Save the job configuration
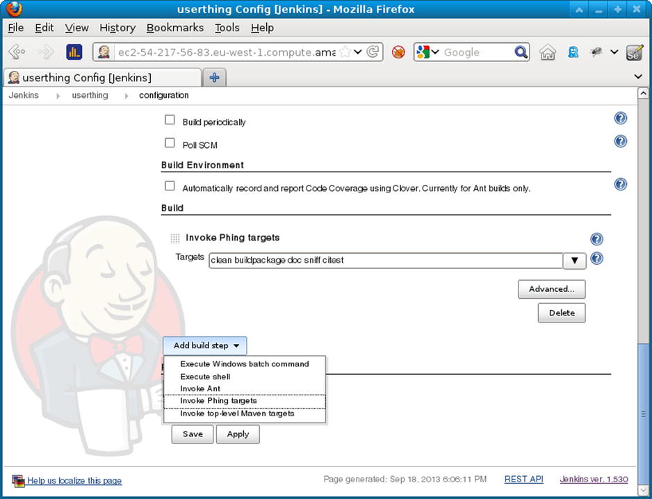The height and width of the screenshot is (499, 652). pos(193,434)
